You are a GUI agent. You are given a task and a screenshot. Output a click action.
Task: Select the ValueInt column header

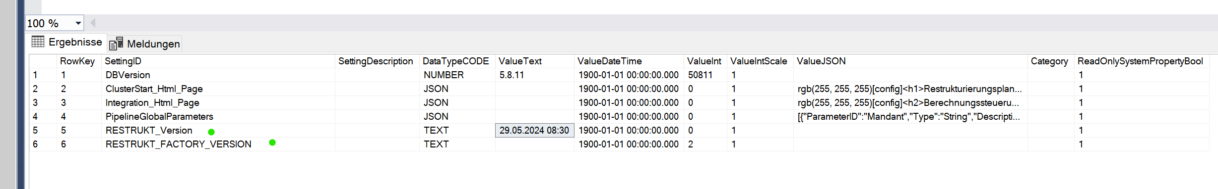tap(705, 61)
